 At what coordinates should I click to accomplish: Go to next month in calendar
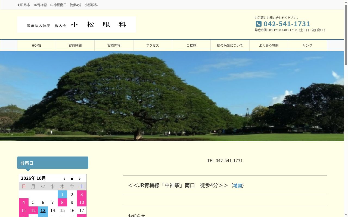pos(80,178)
